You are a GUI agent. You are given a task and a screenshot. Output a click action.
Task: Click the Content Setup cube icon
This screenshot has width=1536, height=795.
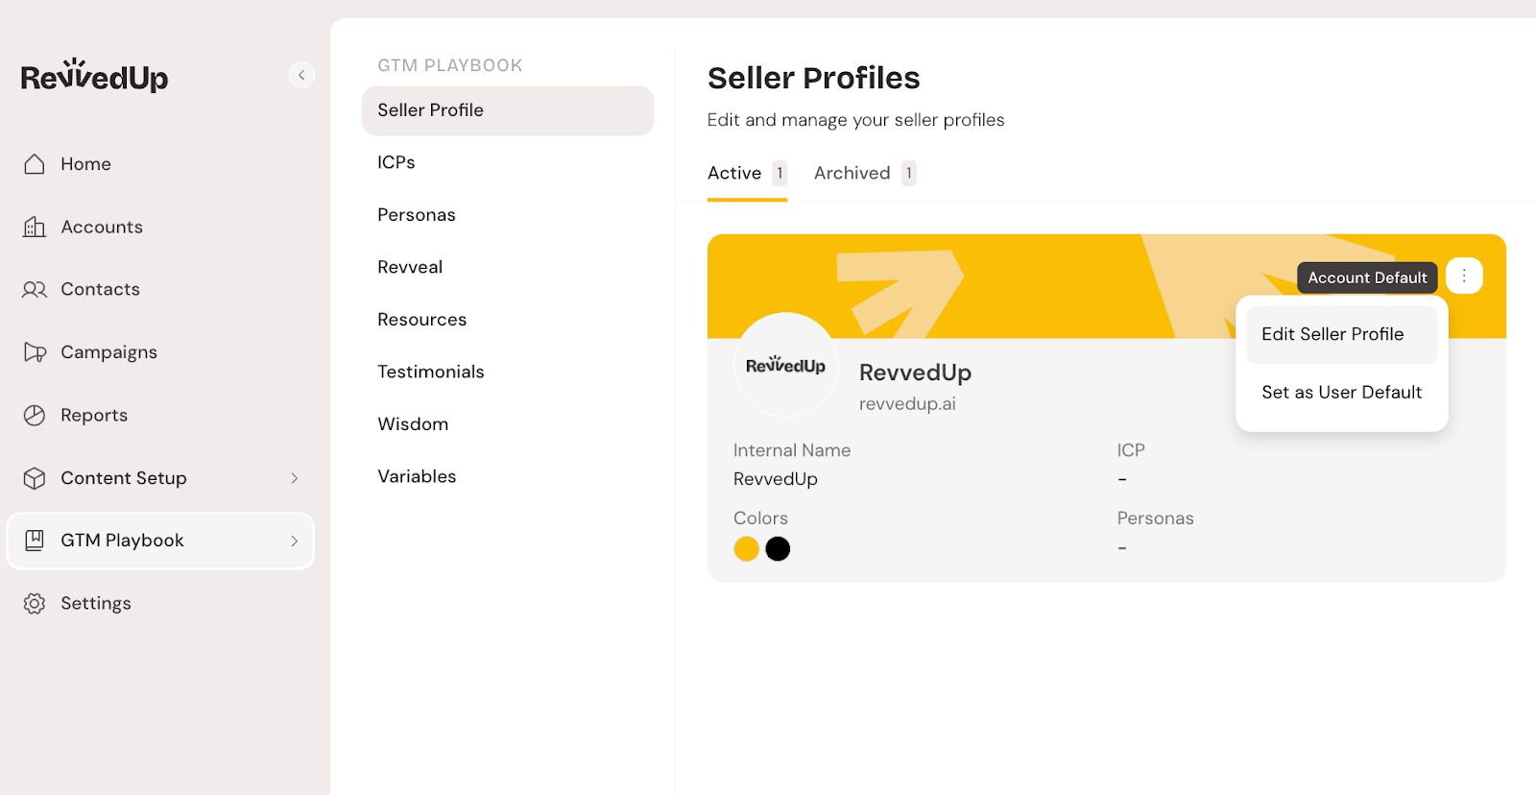coord(35,478)
